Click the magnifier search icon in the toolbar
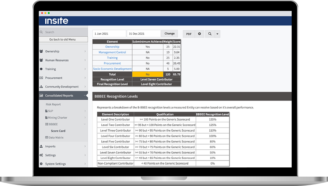 [x=210, y=34]
